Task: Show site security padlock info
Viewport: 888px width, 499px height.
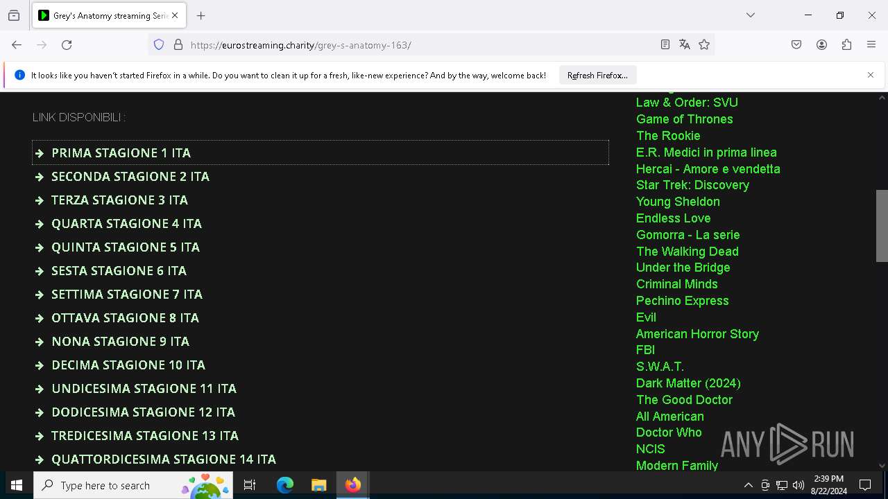Action: click(178, 45)
